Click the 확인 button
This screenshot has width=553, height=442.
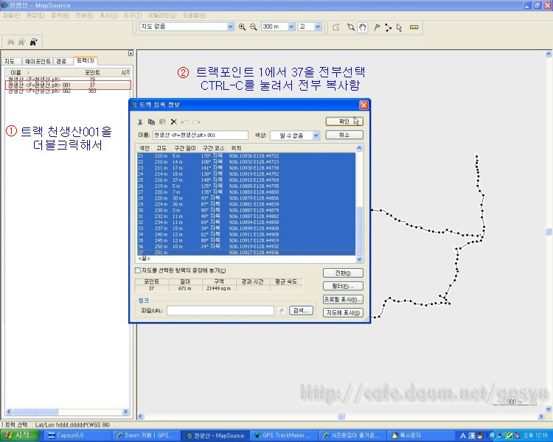click(x=344, y=122)
